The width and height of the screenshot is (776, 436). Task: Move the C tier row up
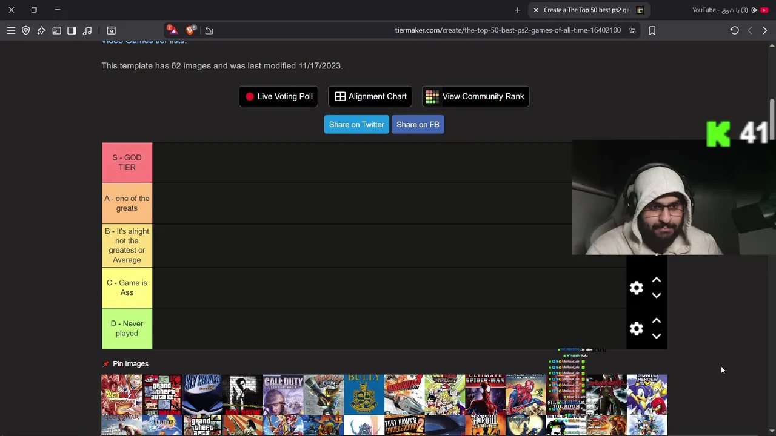657,280
